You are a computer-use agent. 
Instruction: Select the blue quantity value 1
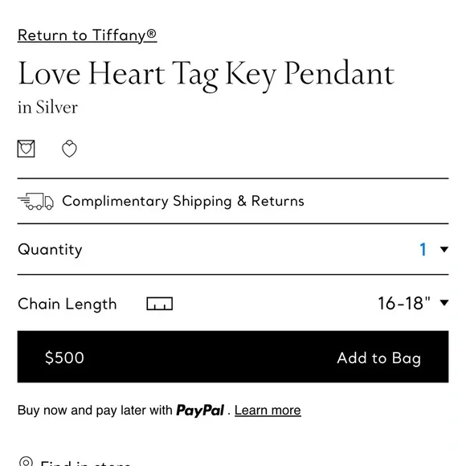point(423,249)
